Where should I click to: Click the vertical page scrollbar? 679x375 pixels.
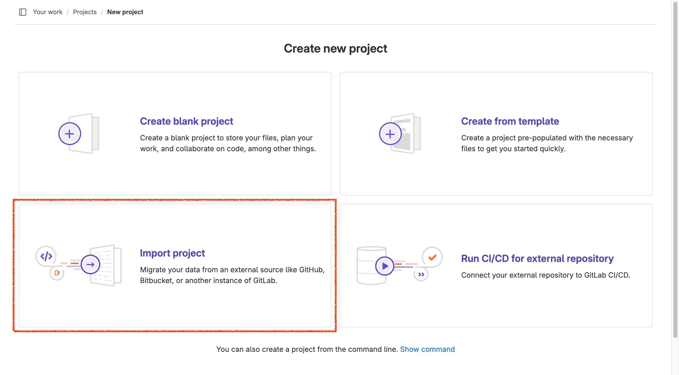click(675, 169)
